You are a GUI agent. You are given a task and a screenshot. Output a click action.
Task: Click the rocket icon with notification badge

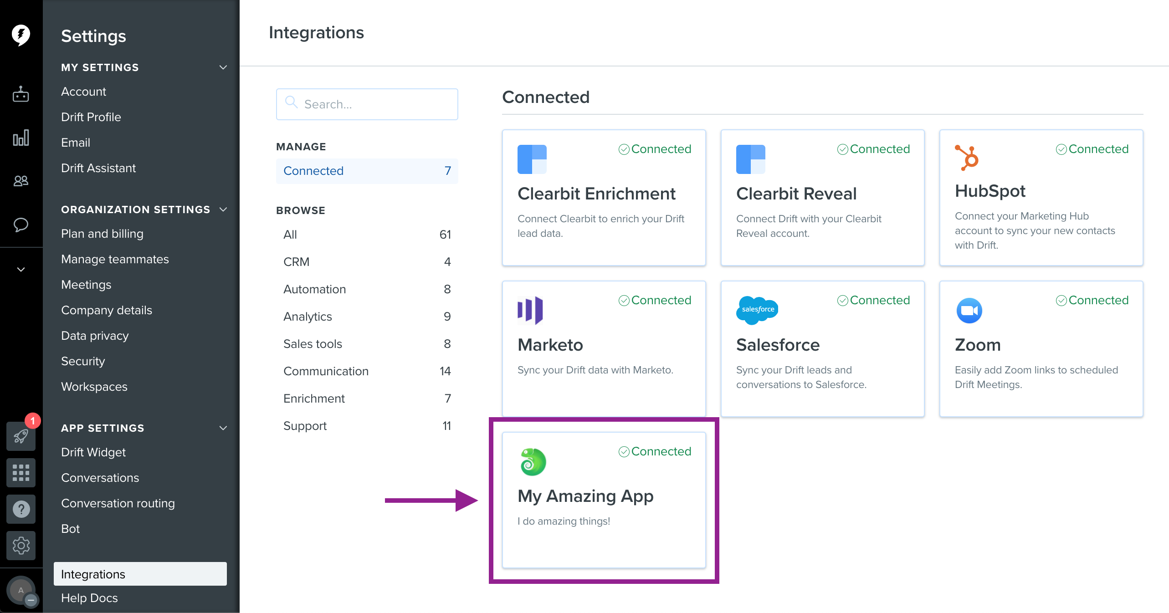[x=21, y=436]
